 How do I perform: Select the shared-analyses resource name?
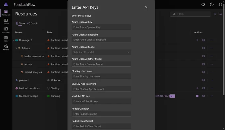[x=33, y=72]
